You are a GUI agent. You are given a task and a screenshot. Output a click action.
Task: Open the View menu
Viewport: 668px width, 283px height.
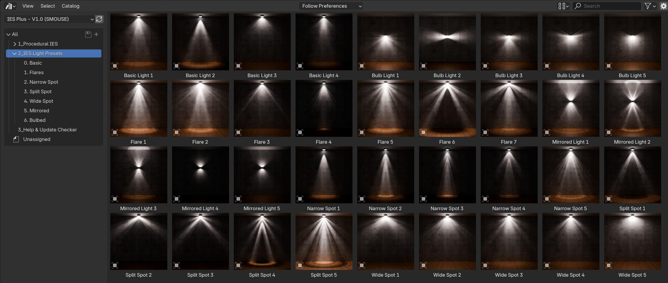pyautogui.click(x=28, y=6)
